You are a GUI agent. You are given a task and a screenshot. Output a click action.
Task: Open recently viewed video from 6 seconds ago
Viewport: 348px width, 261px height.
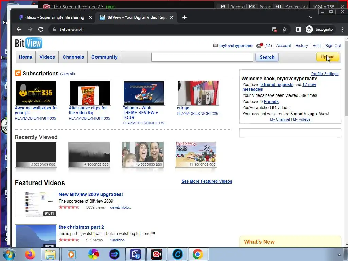[x=143, y=155]
